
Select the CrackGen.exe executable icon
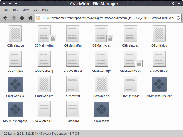(15, 84)
